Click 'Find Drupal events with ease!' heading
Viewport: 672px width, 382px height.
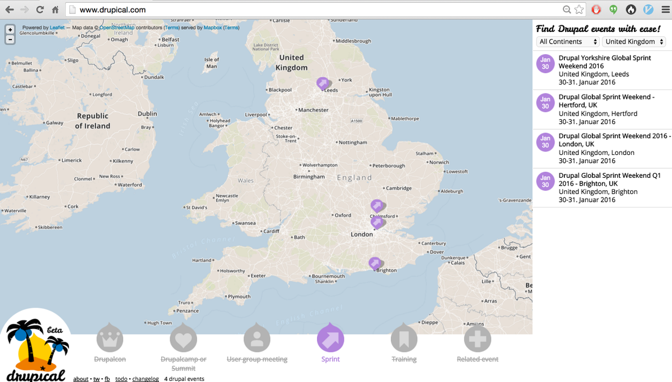tap(598, 29)
